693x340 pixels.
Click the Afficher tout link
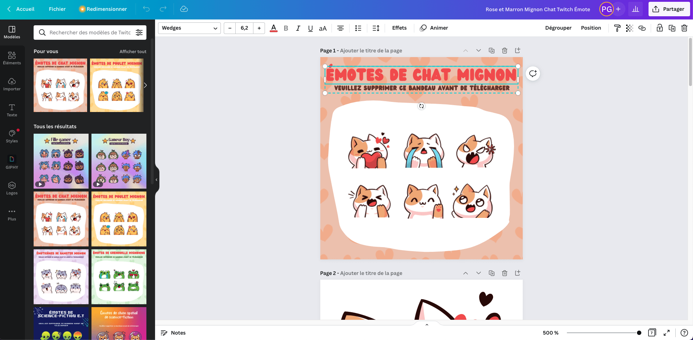(x=133, y=52)
